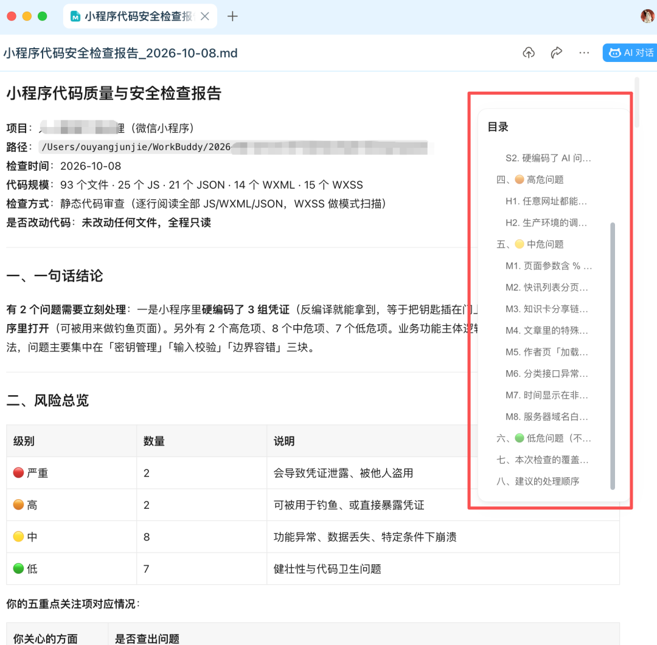Click the main document scrollbar
Screen dimensions: 657x645
click(637, 102)
